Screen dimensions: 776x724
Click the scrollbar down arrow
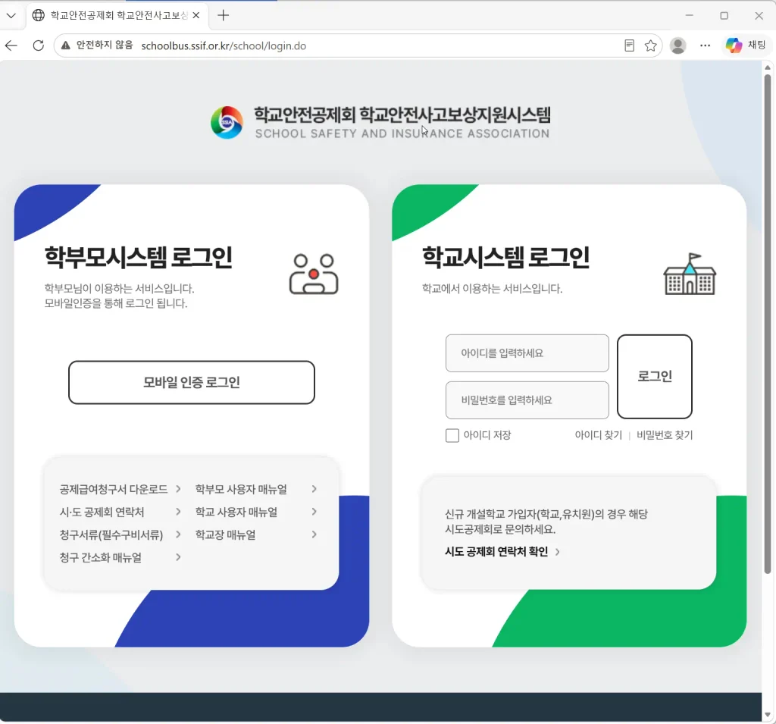[768, 715]
